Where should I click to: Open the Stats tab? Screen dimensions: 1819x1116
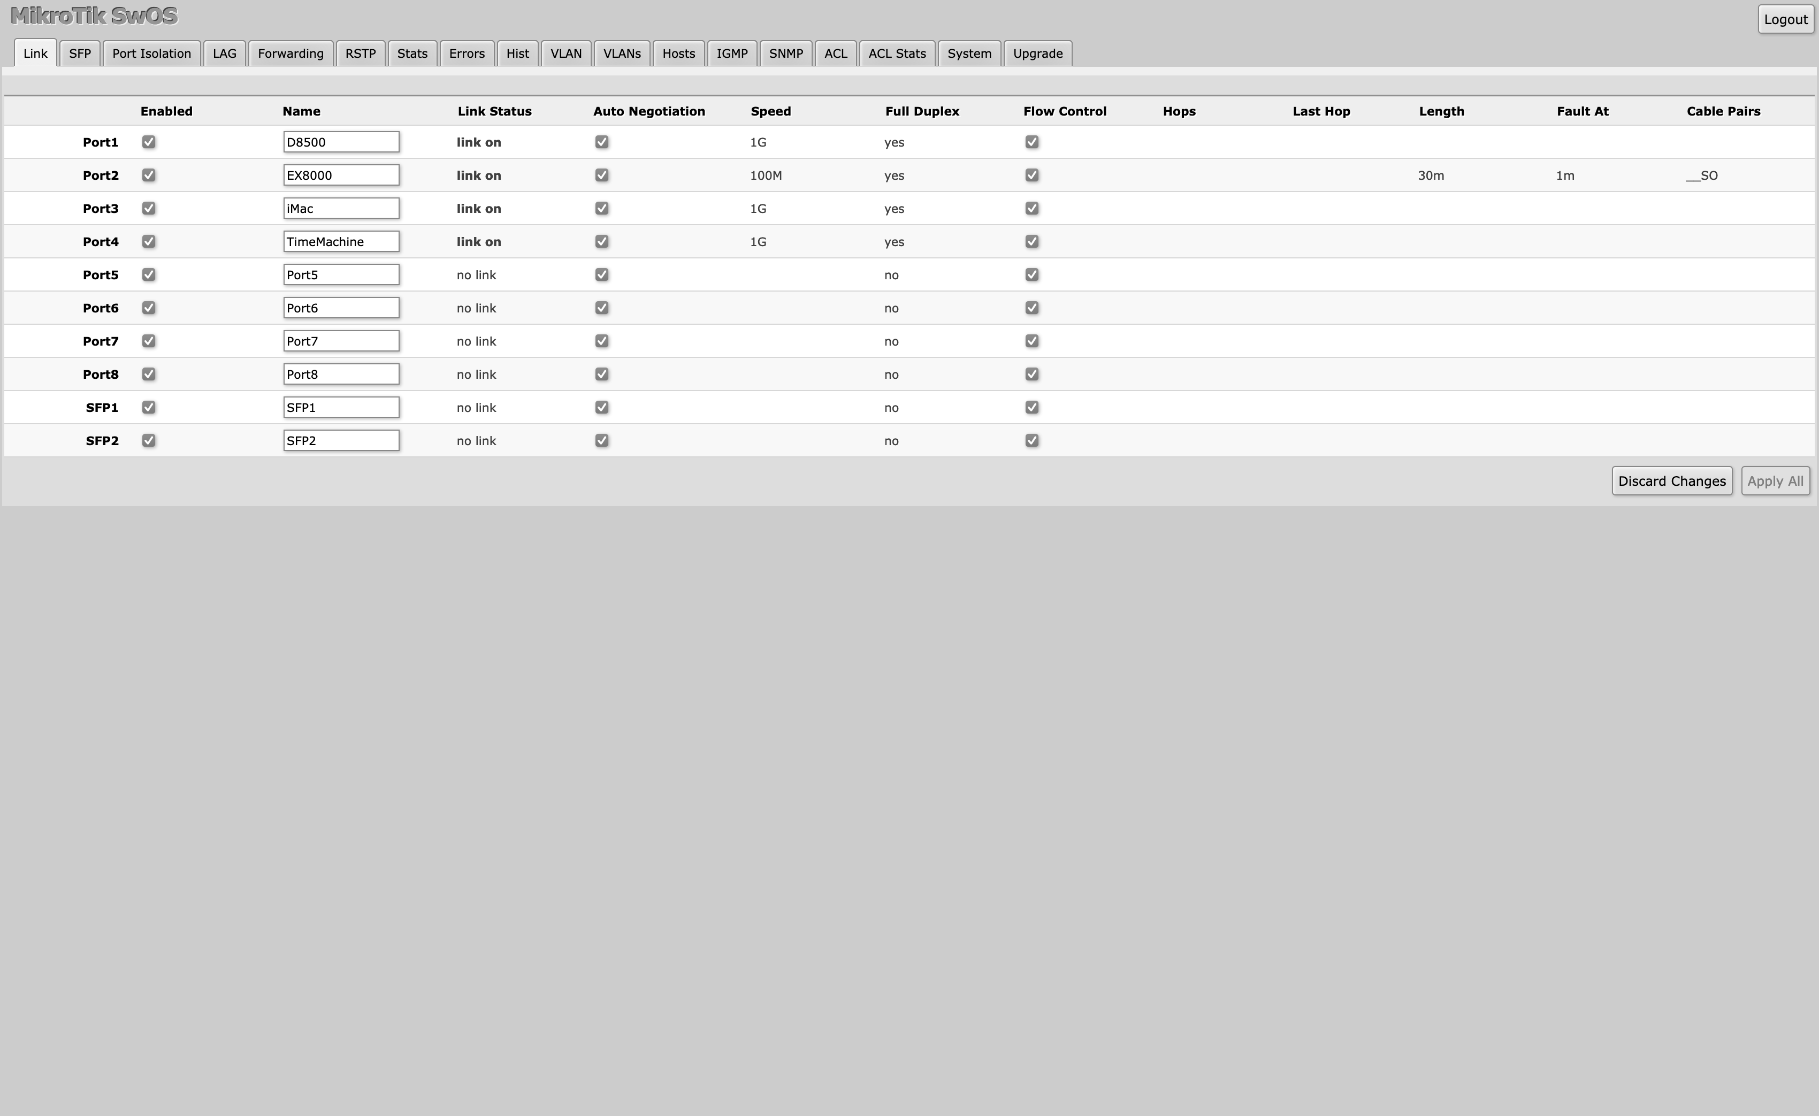412,53
